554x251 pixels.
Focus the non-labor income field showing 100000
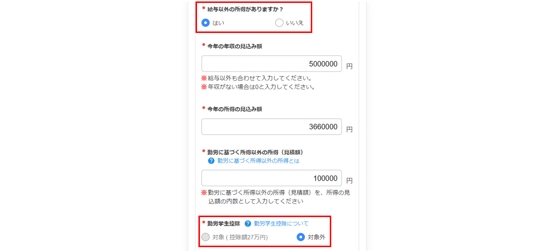click(271, 178)
